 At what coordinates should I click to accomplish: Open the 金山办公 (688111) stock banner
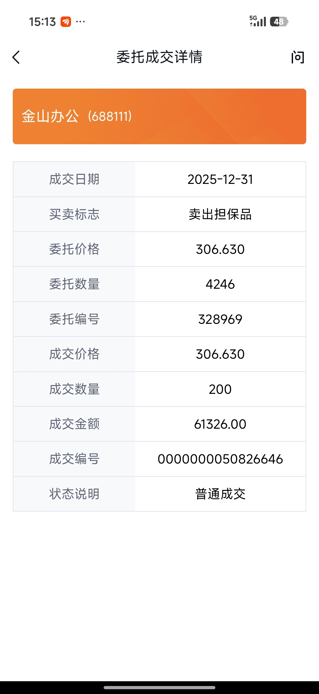159,116
